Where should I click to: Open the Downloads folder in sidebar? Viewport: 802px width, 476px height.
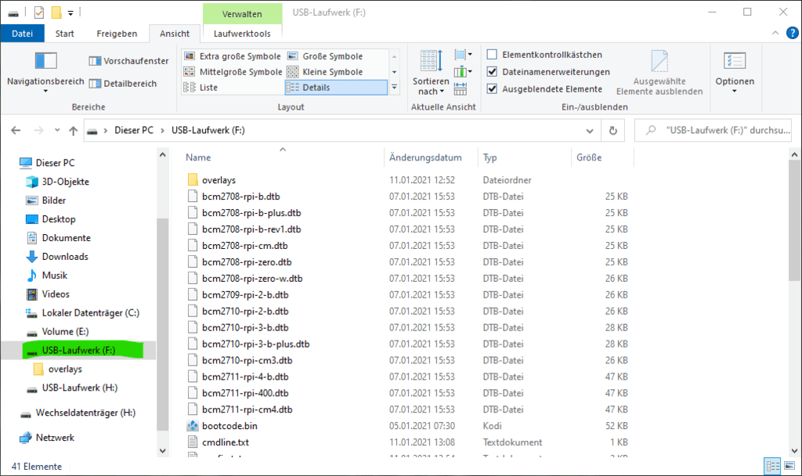click(x=64, y=257)
